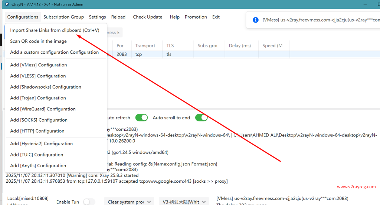The height and width of the screenshot is (205, 380).
Task: Click the v2rayN app icon in title bar
Action: point(7,4)
